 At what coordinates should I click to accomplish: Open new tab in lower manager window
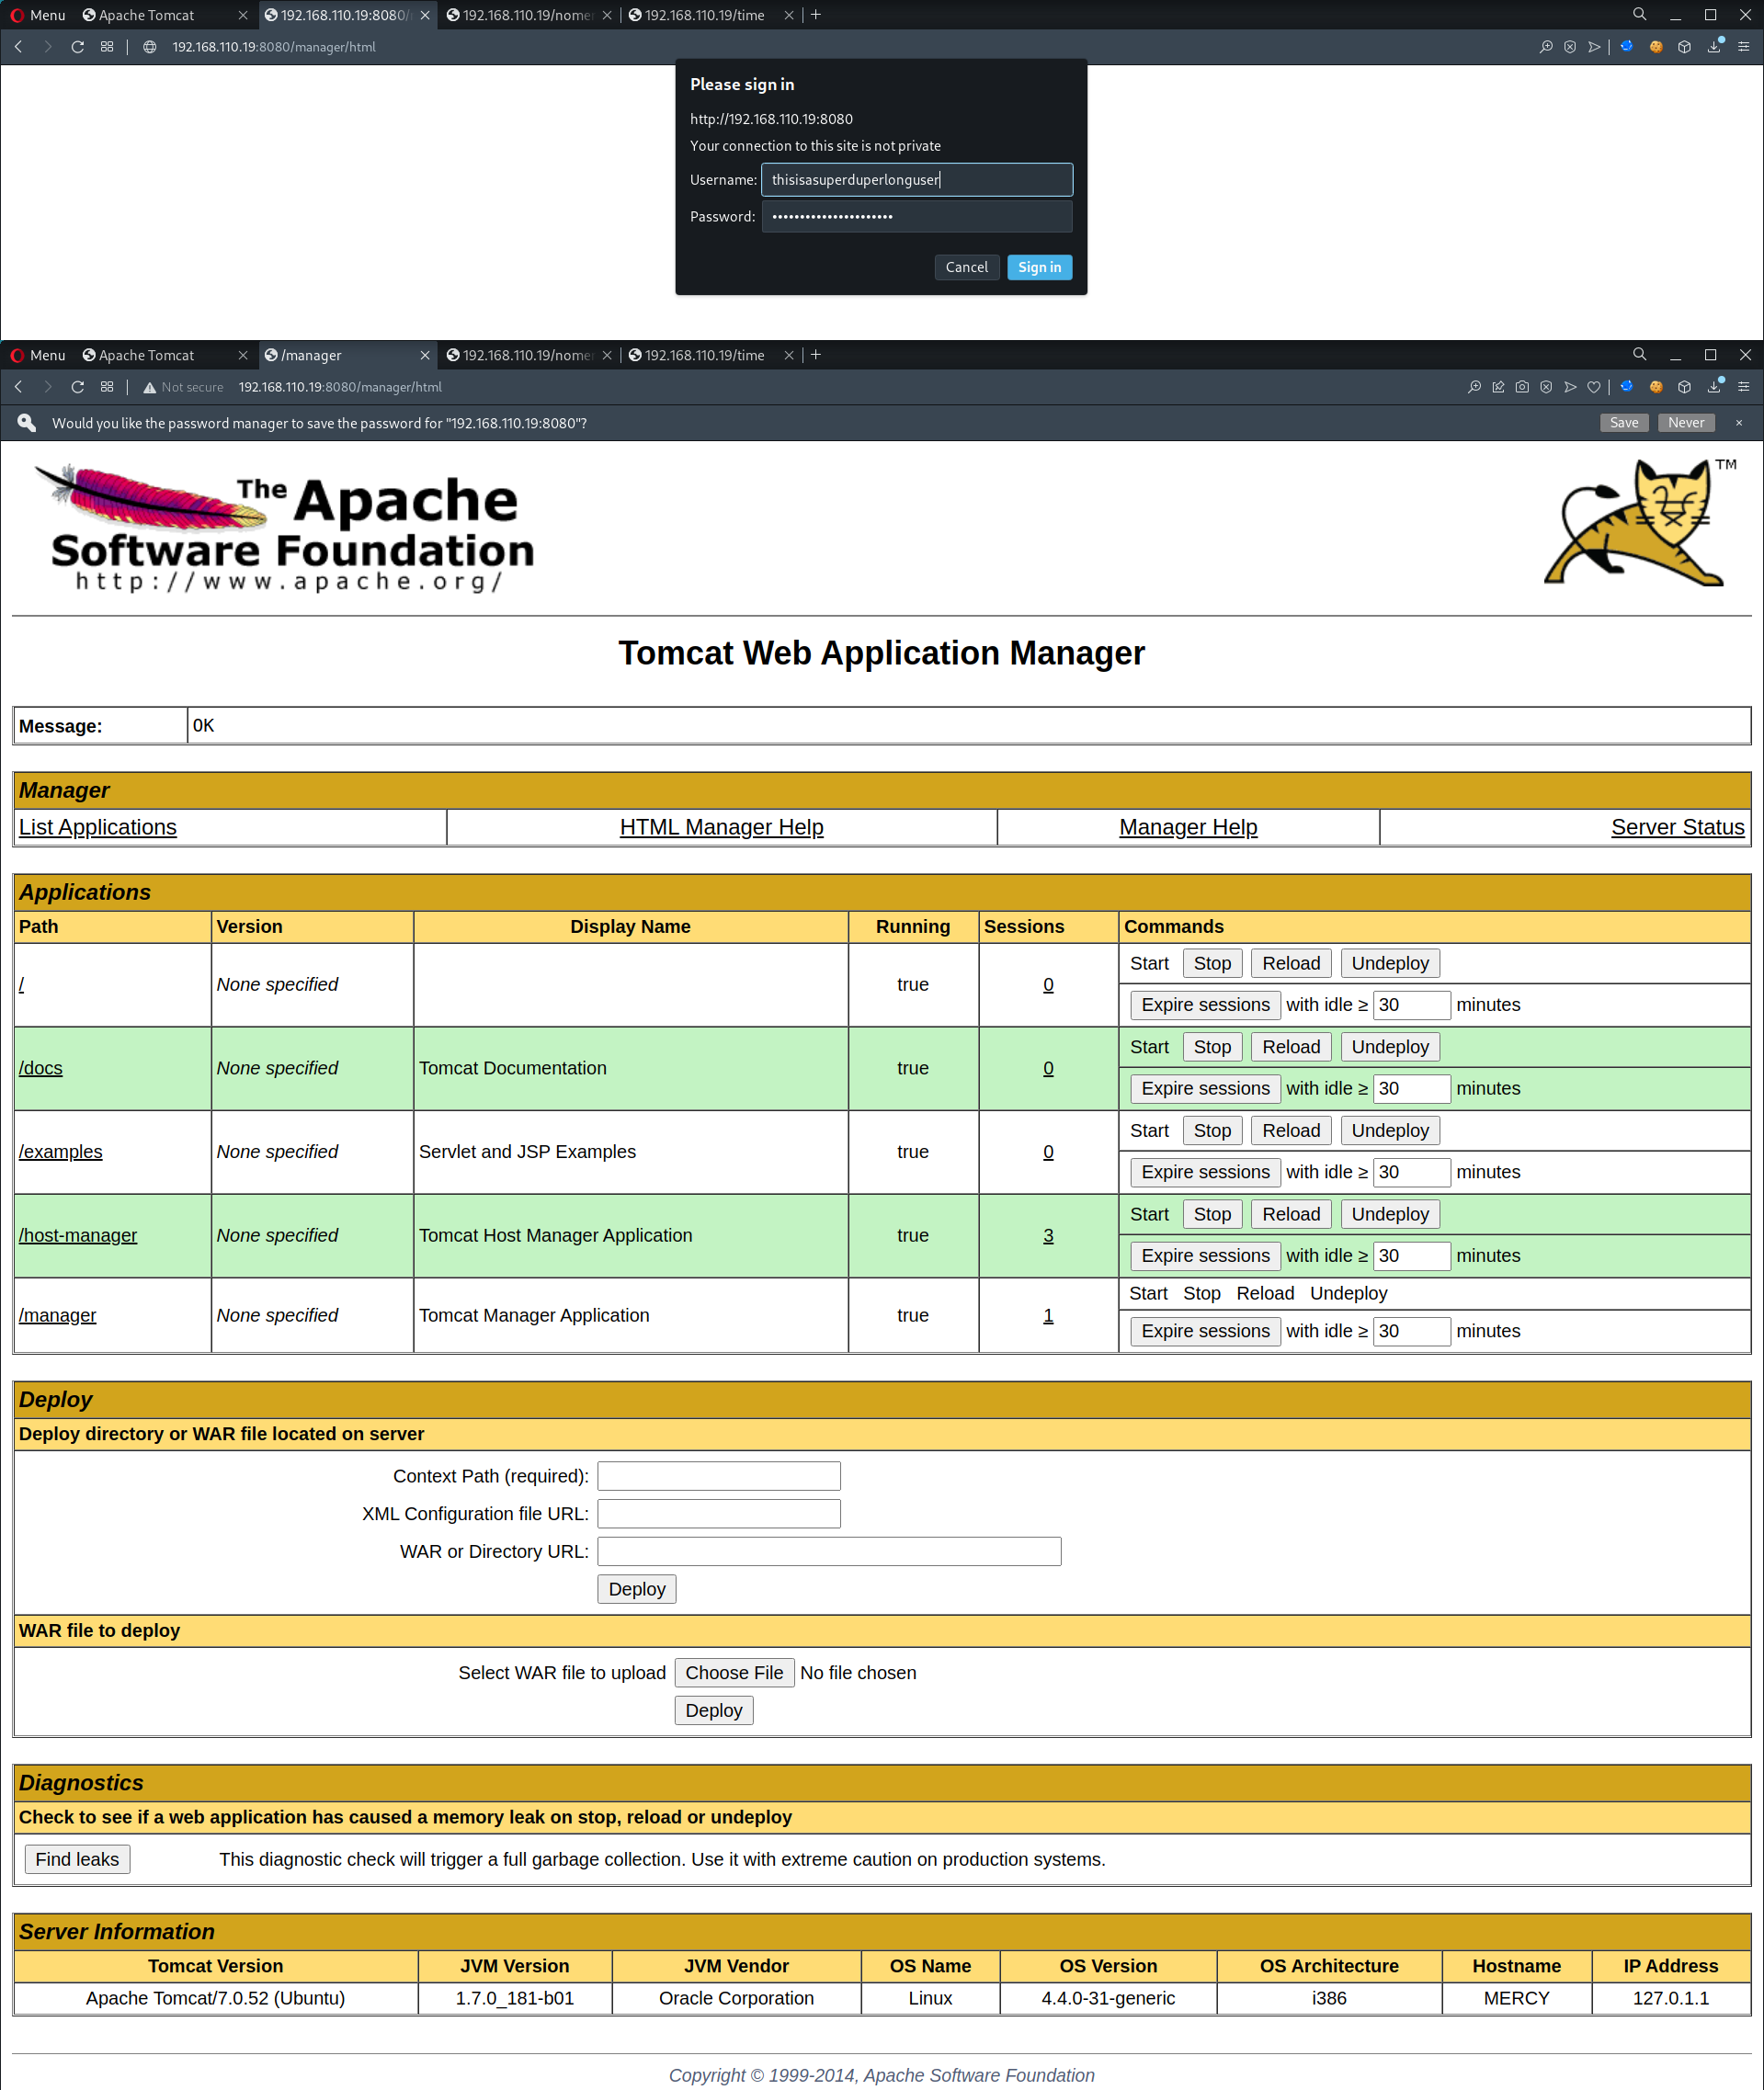(816, 355)
